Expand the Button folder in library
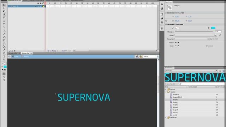The image size is (226, 127). [166, 89]
